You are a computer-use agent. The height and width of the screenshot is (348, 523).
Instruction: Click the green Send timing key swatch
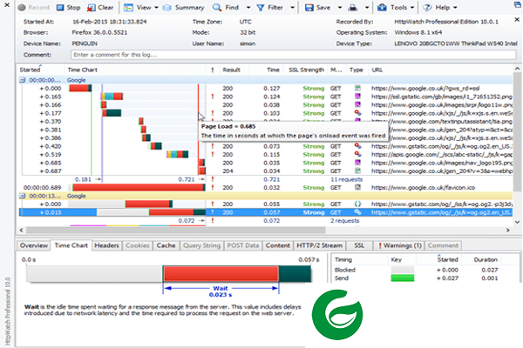click(402, 278)
